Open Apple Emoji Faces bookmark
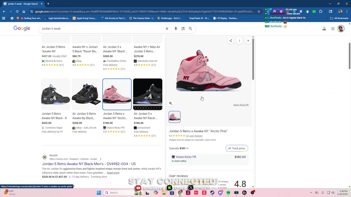The height and width of the screenshot is (197, 351). click(x=84, y=18)
